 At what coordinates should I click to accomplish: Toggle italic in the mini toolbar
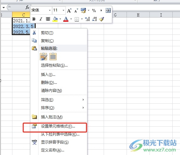(41, 19)
